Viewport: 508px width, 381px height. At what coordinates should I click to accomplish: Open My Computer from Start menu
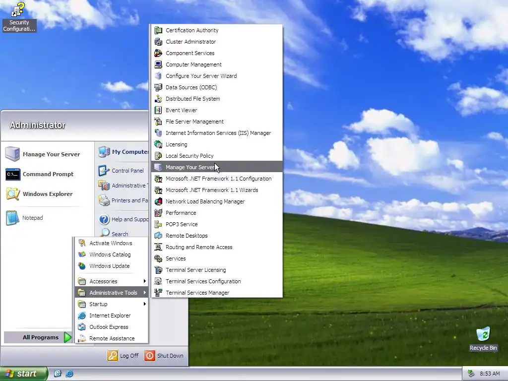click(123, 152)
